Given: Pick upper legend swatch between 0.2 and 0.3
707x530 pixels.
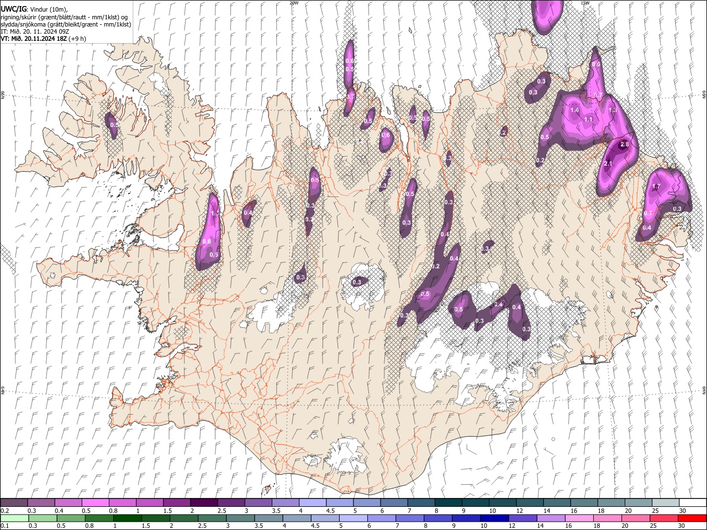Looking at the screenshot, I should coord(14,503).
